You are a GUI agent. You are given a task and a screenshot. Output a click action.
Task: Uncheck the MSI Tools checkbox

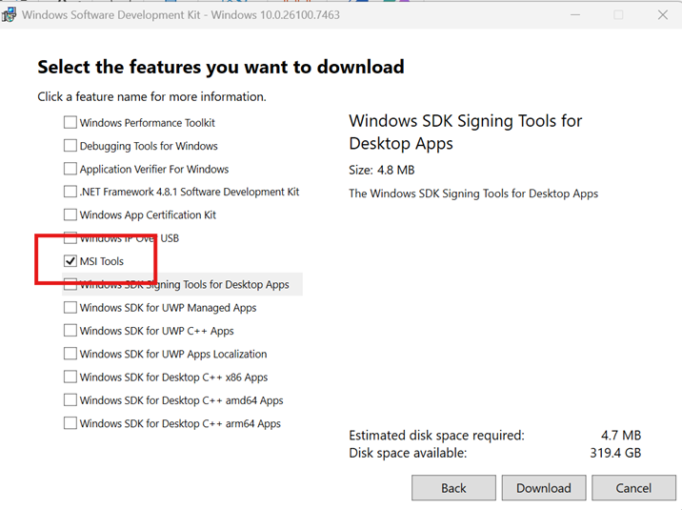[70, 261]
